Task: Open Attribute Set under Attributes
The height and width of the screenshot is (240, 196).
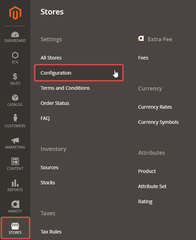Action: [x=152, y=186]
